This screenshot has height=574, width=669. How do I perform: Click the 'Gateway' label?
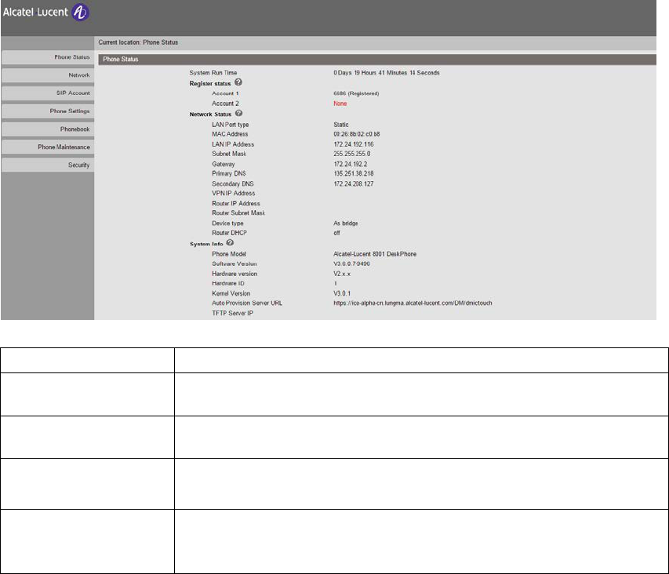(224, 164)
